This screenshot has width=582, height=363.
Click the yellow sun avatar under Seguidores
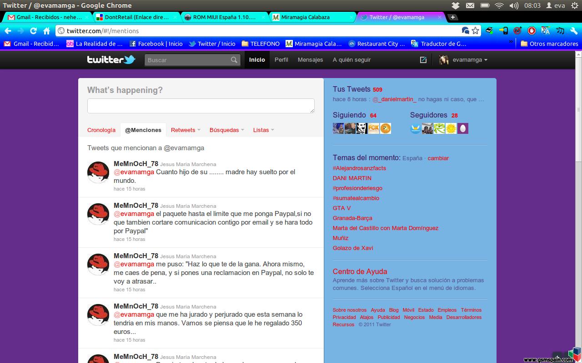pyautogui.click(x=451, y=128)
